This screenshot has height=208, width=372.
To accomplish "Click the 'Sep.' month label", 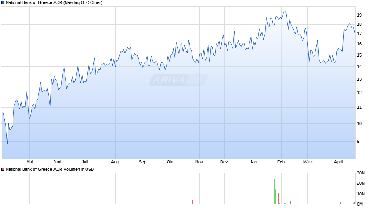I will coord(143,162).
